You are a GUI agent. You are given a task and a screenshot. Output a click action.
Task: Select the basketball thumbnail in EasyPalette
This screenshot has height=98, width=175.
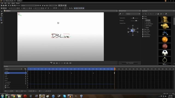click(165, 39)
